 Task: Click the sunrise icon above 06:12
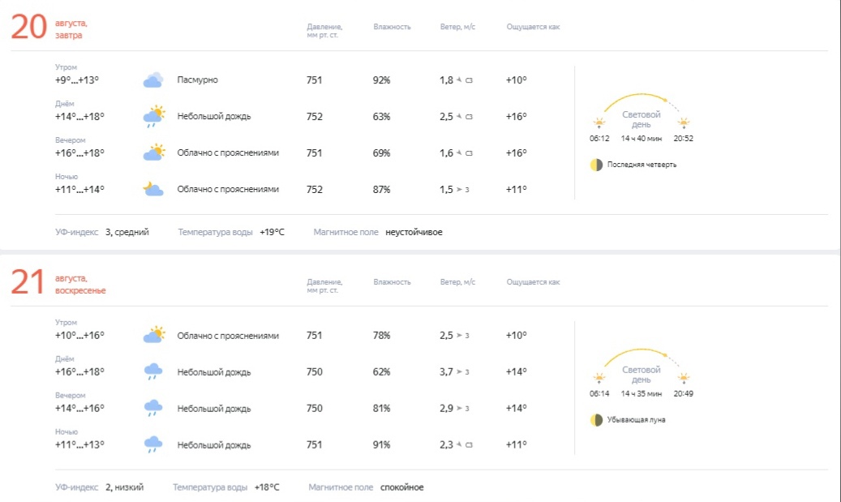599,123
